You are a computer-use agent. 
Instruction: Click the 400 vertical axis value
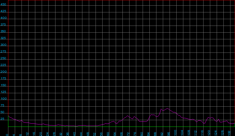point(3,18)
